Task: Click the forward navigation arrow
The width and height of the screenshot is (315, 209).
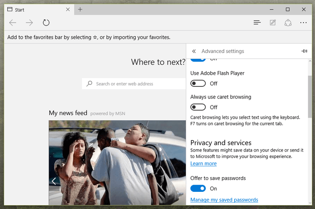Action: [x=30, y=23]
